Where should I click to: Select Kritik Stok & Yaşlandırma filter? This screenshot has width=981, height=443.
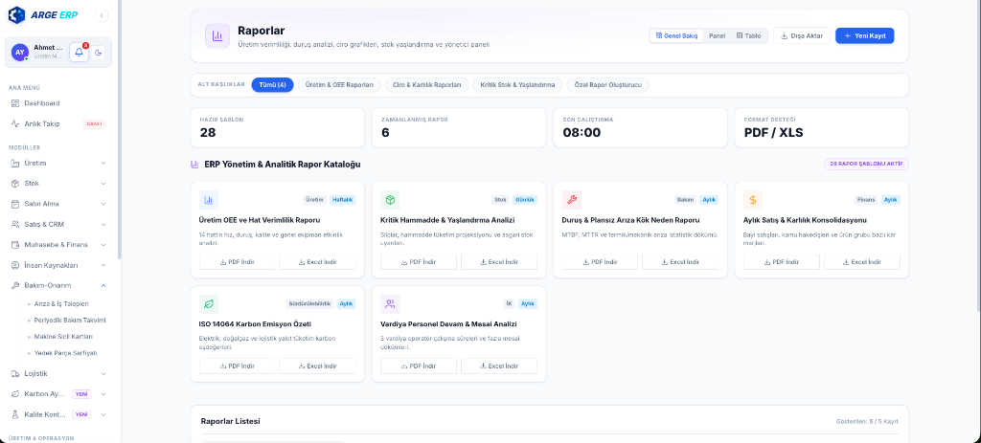pos(517,85)
